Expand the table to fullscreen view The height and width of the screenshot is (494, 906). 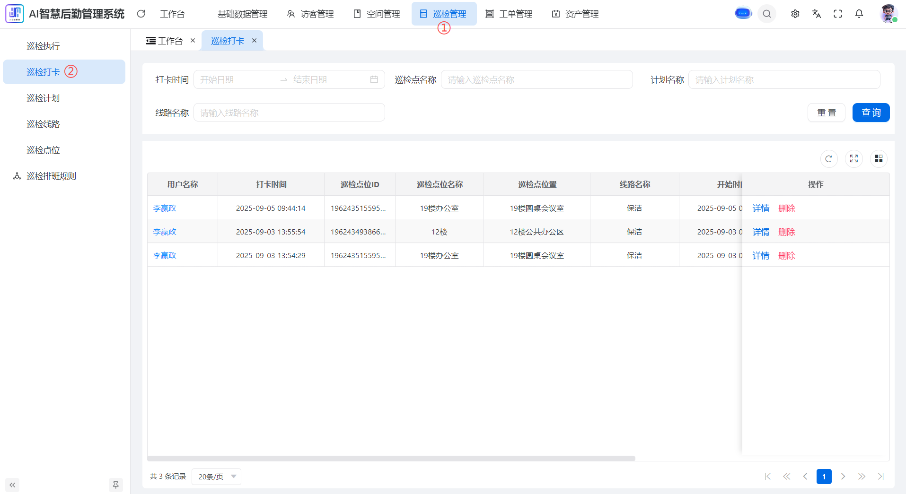click(x=853, y=159)
